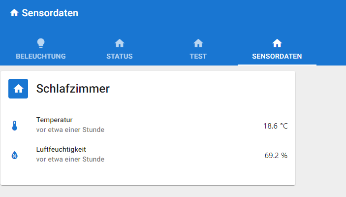Image resolution: width=346 pixels, height=197 pixels.
Task: Select the Sensordaten tab label
Action: (277, 56)
